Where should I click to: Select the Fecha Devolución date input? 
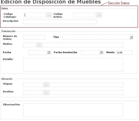tap(90, 53)
